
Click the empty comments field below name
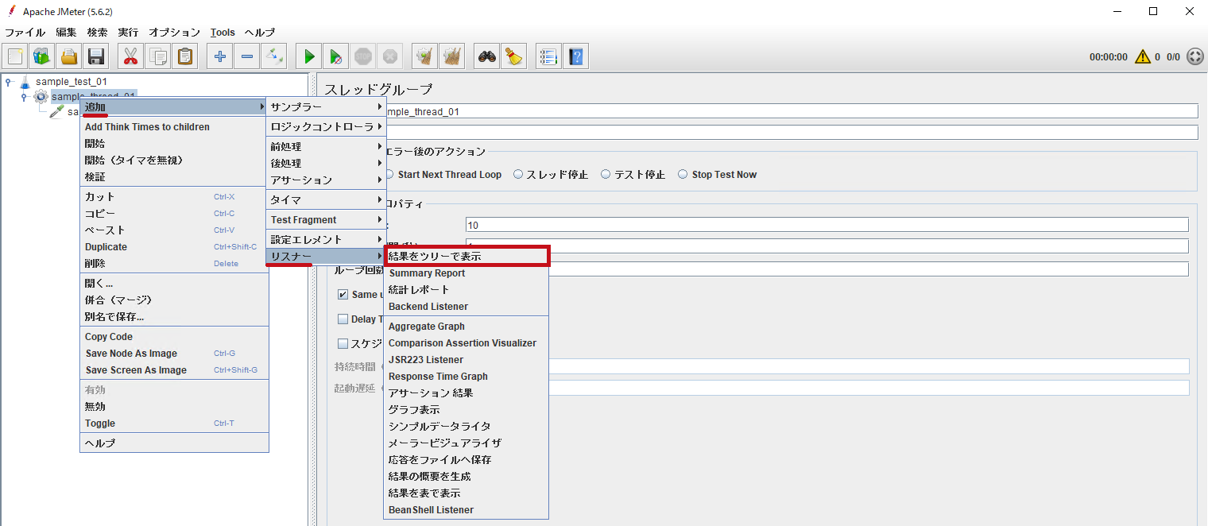point(792,132)
